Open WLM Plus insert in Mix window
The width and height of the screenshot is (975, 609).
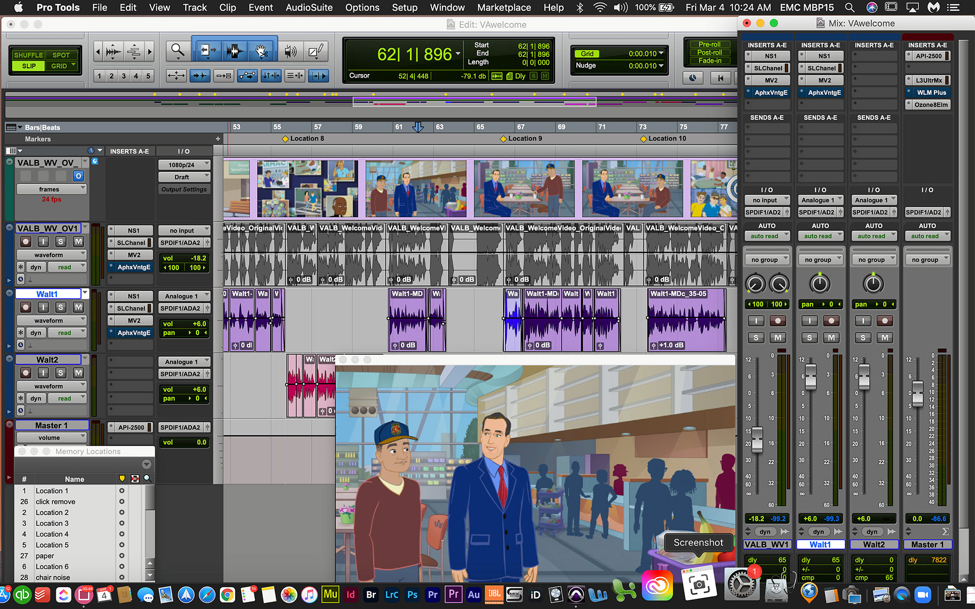(931, 92)
